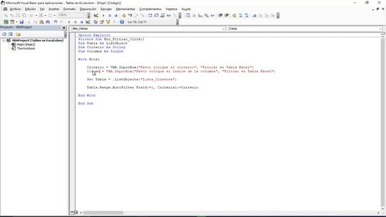This screenshot has width=386, height=217.
Task: Click code window scroll-down arrow
Action: tap(382, 209)
